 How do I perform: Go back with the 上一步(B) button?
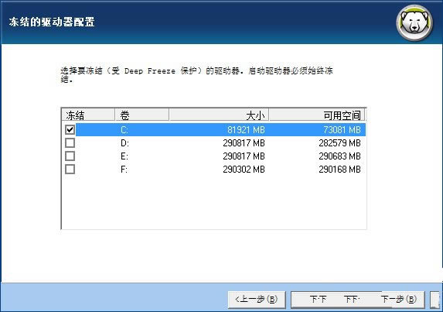click(257, 300)
